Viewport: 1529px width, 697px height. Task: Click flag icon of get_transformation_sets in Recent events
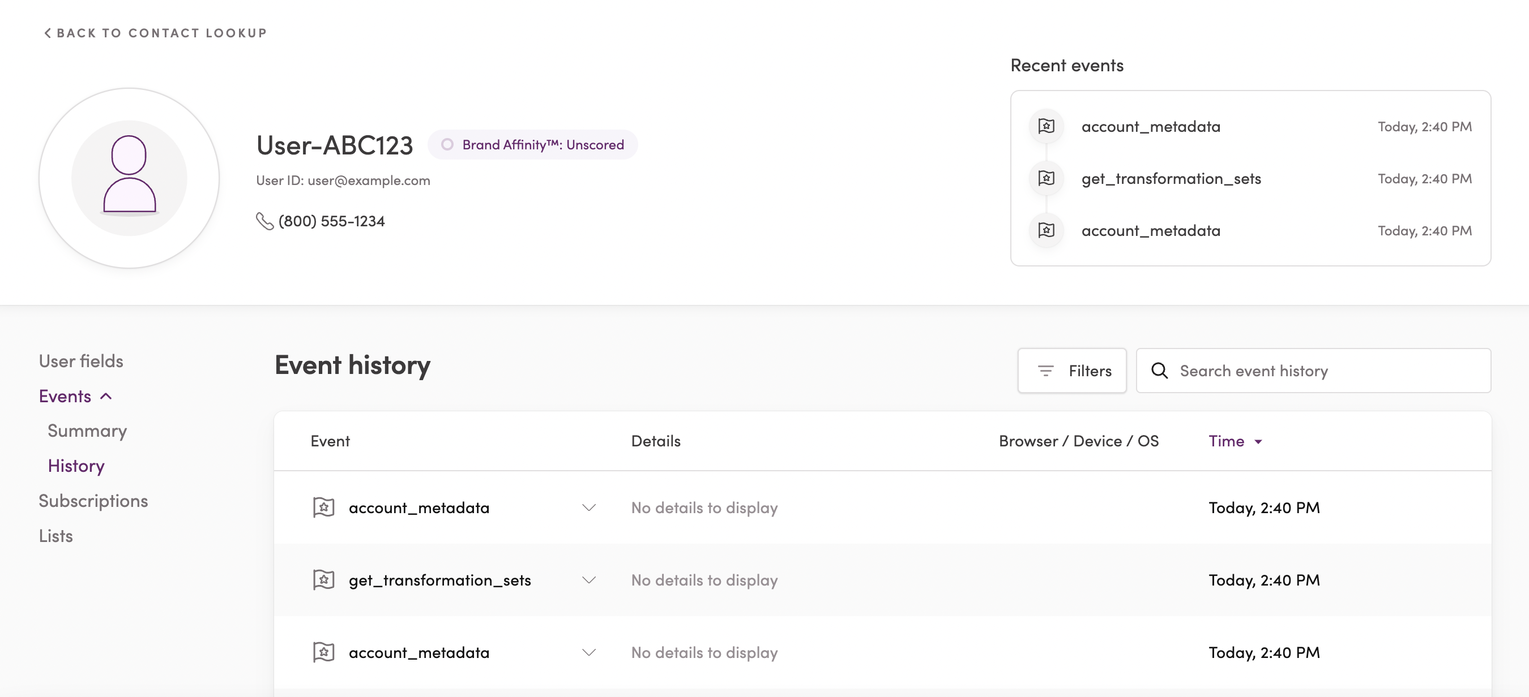pyautogui.click(x=1046, y=178)
